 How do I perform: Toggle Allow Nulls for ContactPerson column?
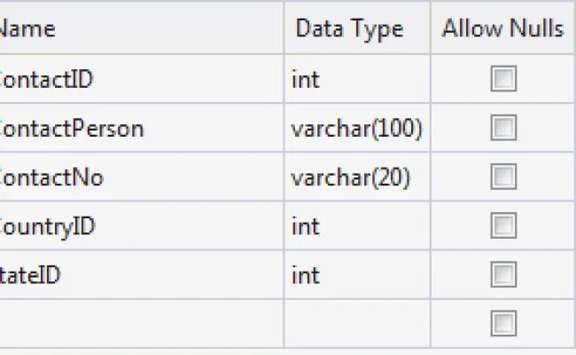click(503, 128)
